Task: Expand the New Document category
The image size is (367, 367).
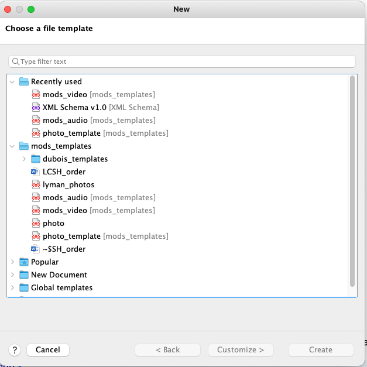Action: 12,275
